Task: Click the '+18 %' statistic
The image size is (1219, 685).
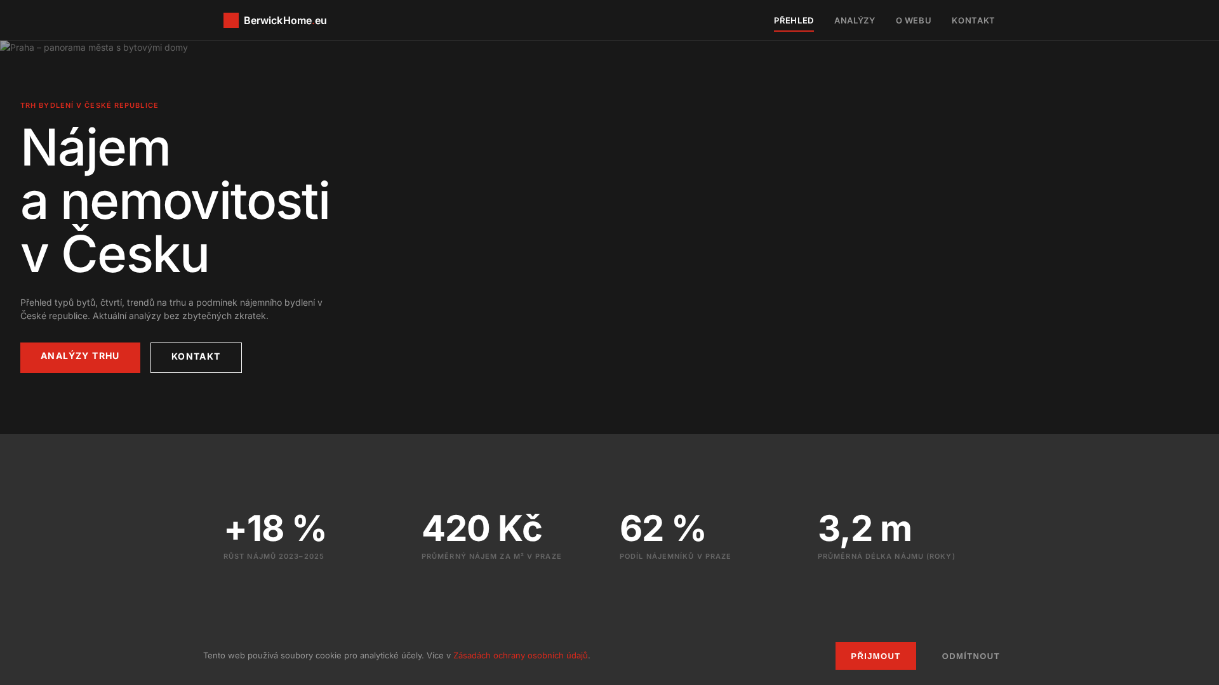Action: (x=275, y=528)
